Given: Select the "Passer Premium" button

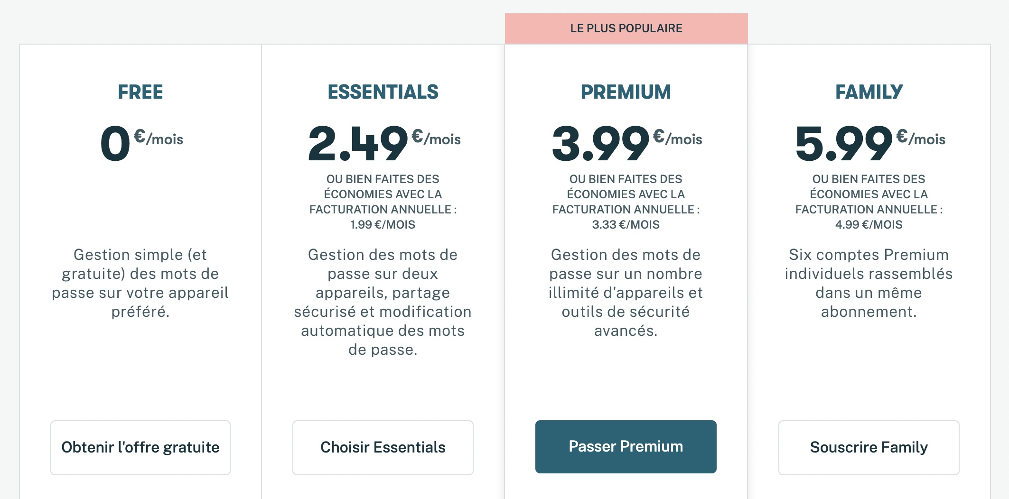Looking at the screenshot, I should (626, 446).
